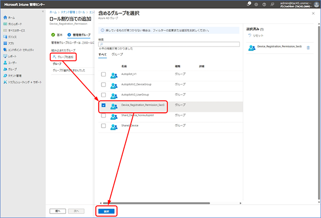Viewport: 321px width, 218px height.
Task: Click the info icon in notice banner
Action: pos(102,30)
